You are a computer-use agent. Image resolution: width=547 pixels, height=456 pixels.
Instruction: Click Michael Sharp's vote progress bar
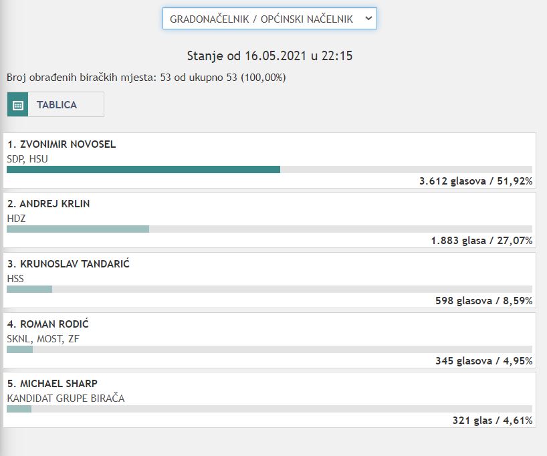[x=19, y=409]
